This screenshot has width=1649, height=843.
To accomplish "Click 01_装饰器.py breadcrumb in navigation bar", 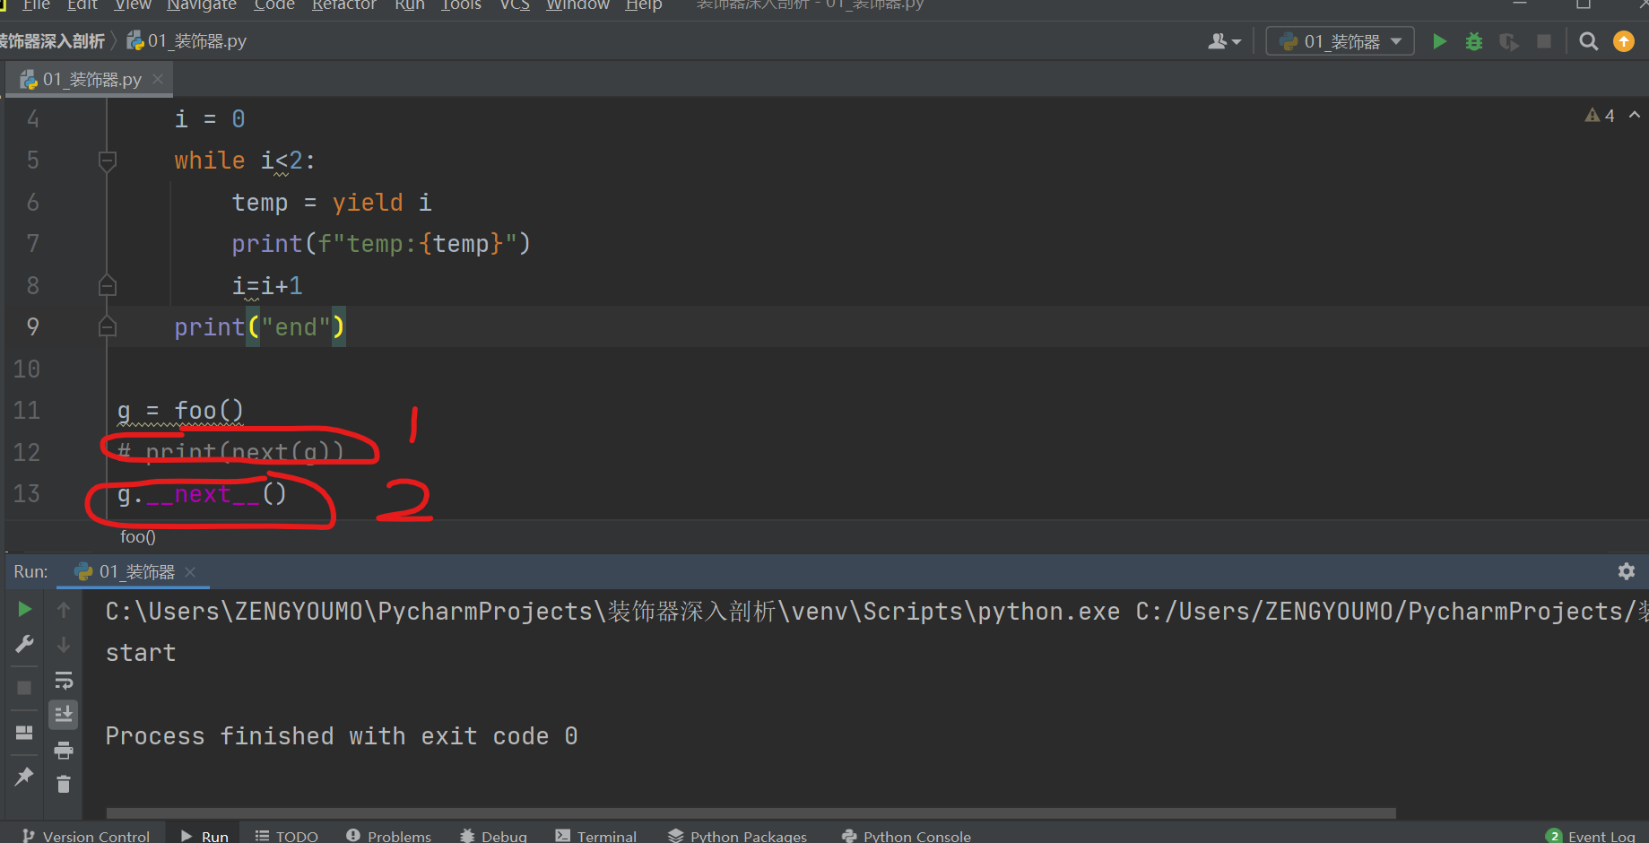I will [x=187, y=41].
